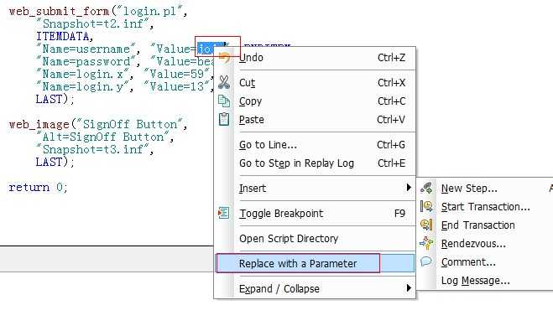Click the highlighted username value selection
The width and height of the screenshot is (553, 331).
[x=210, y=49]
